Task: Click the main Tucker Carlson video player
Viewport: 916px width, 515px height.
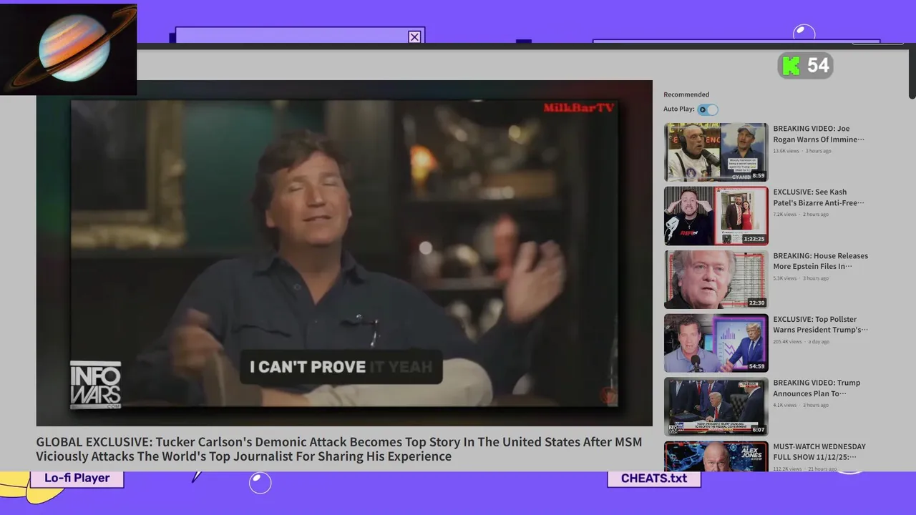Action: [x=344, y=253]
